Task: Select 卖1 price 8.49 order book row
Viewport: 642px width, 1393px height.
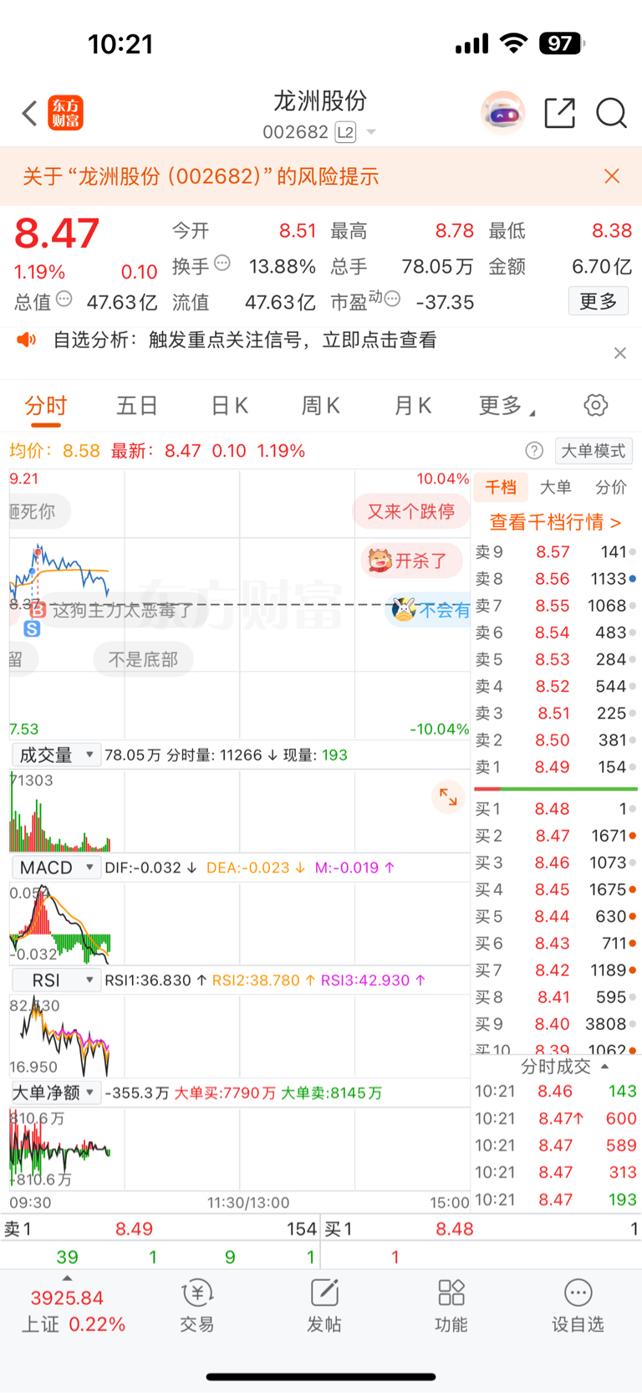Action: tap(556, 767)
